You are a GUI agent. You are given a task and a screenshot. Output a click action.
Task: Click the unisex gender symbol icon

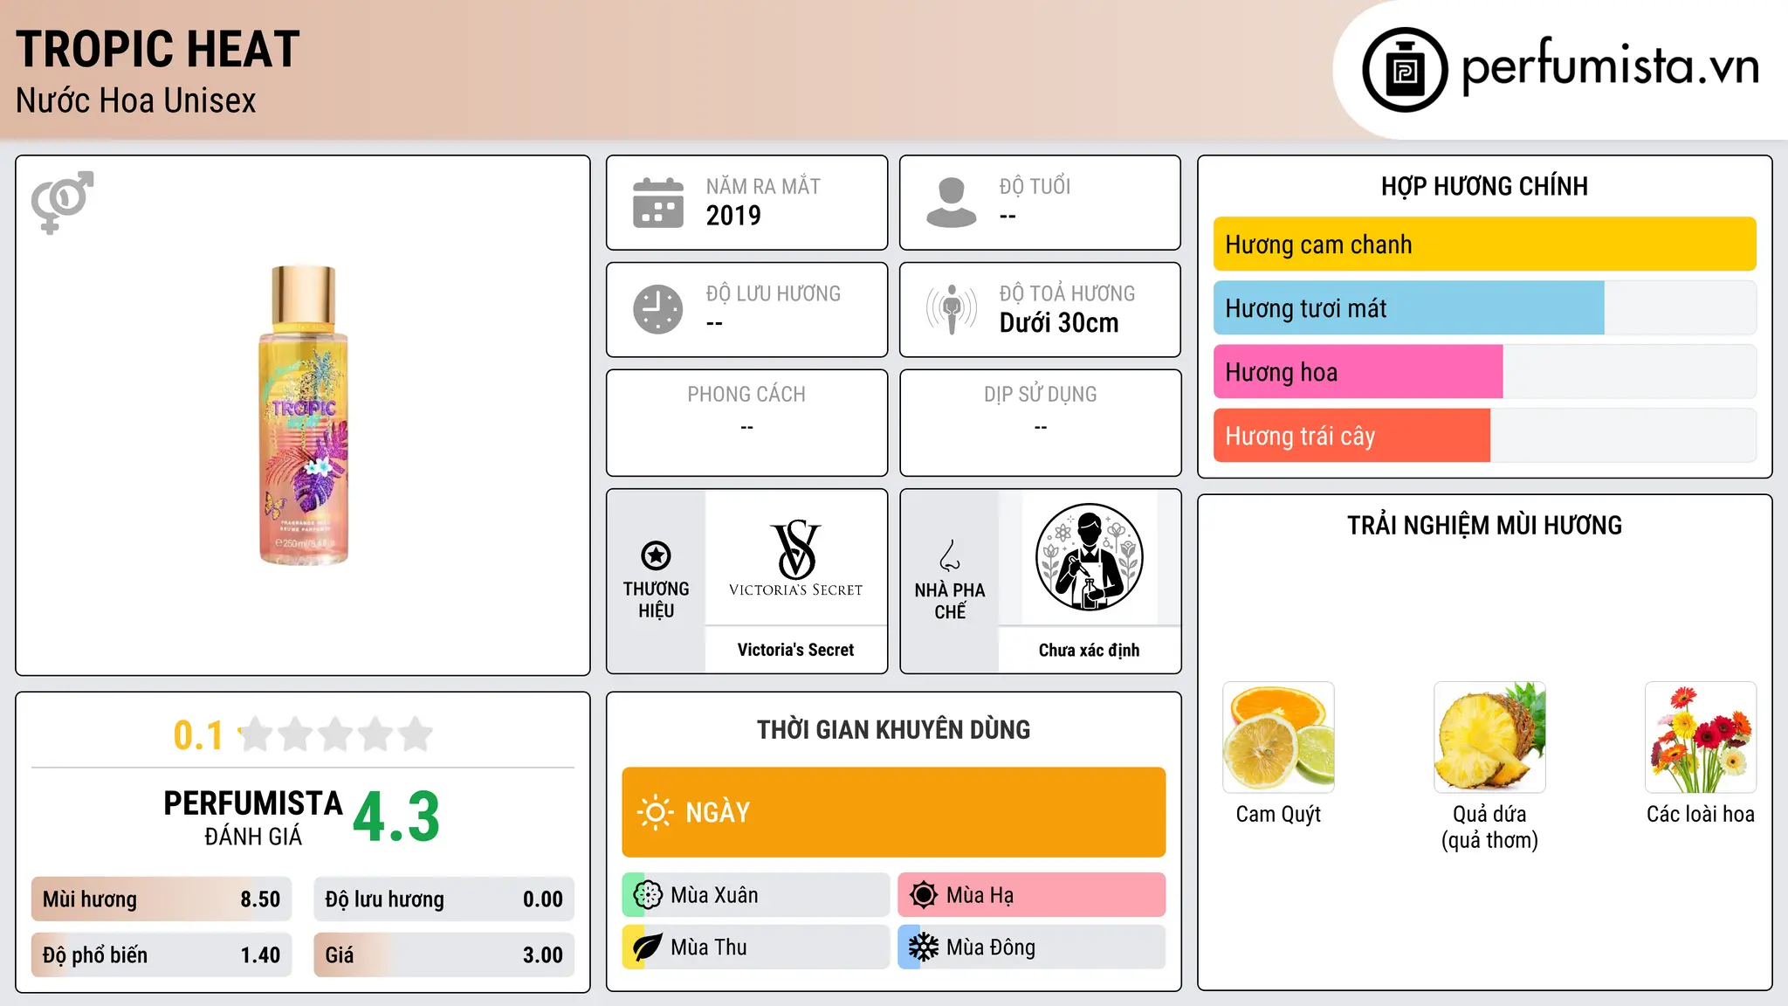pos(62,203)
